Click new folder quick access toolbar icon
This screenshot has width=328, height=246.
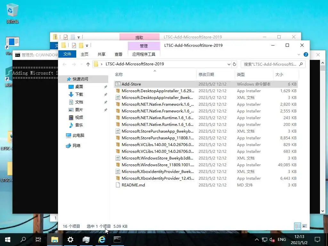pos(81,45)
